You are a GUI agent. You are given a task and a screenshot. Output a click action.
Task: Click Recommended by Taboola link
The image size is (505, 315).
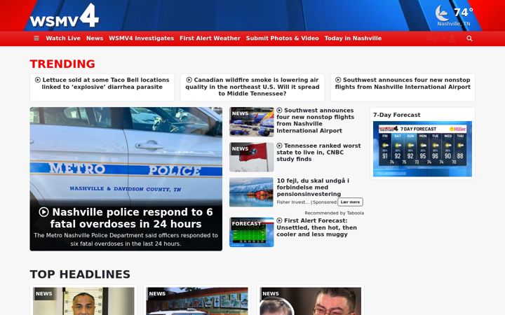click(335, 213)
